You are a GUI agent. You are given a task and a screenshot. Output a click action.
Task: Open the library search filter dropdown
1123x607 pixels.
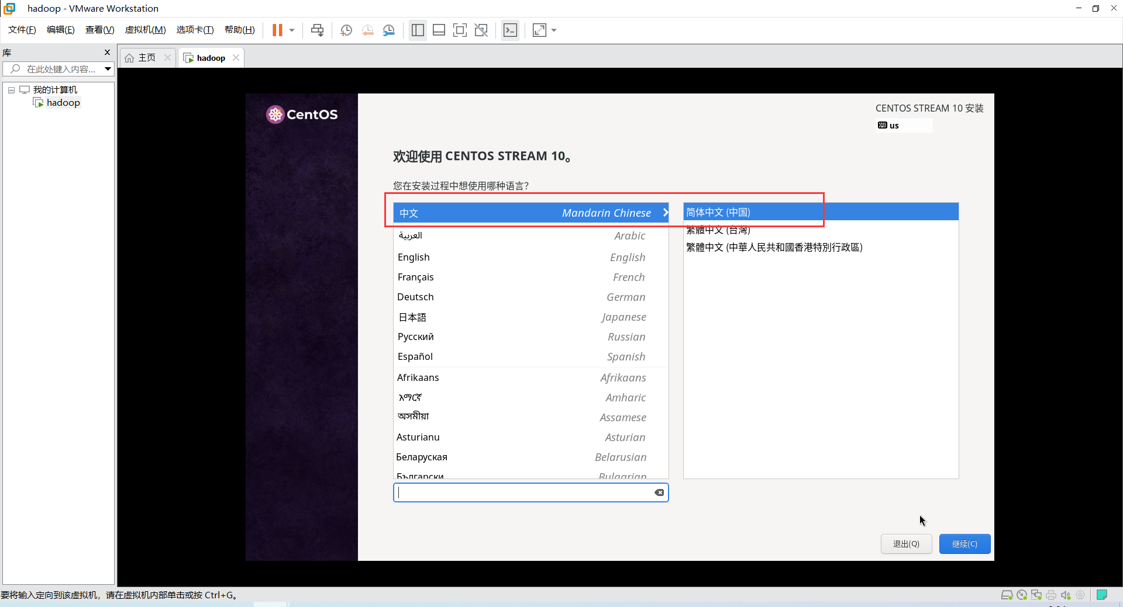point(108,69)
